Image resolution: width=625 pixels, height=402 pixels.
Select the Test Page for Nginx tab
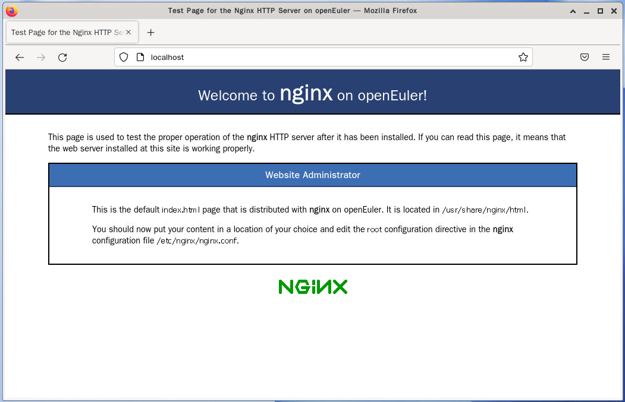tap(72, 32)
